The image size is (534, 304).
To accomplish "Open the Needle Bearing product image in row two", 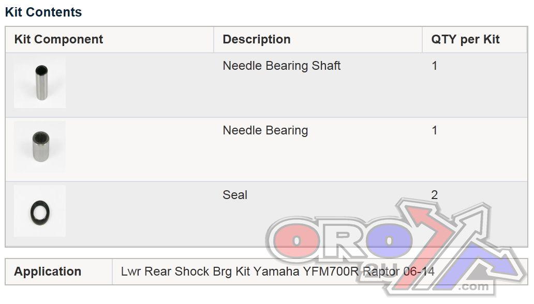I will [x=40, y=146].
